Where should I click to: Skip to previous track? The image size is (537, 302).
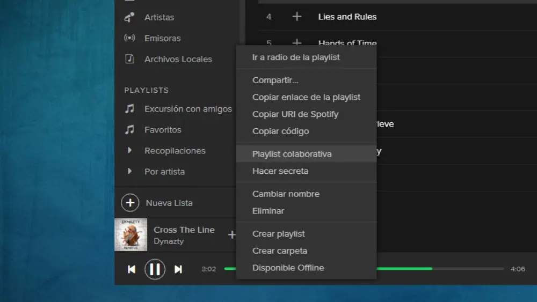pos(132,269)
